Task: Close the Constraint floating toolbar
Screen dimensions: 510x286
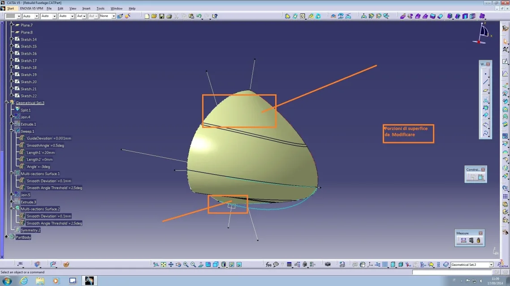Action: pyautogui.click(x=483, y=170)
